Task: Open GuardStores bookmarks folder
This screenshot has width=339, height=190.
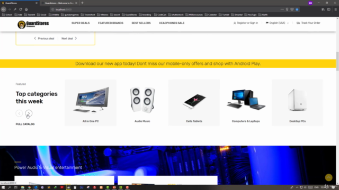Action: [129, 15]
